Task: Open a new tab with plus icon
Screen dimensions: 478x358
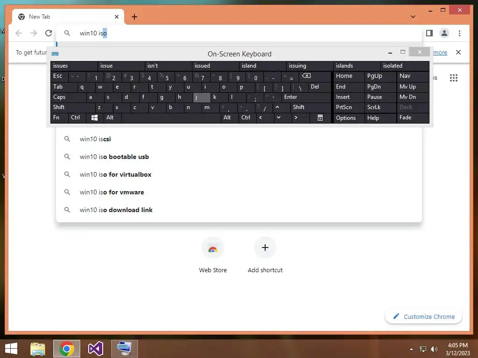Action: 134,17
